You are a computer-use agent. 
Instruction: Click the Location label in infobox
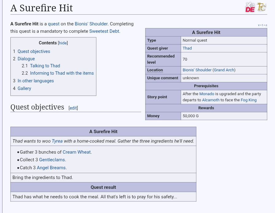coord(155,70)
